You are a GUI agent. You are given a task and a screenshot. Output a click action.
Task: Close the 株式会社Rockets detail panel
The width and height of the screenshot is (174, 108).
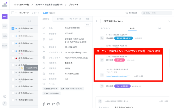coord(169,21)
